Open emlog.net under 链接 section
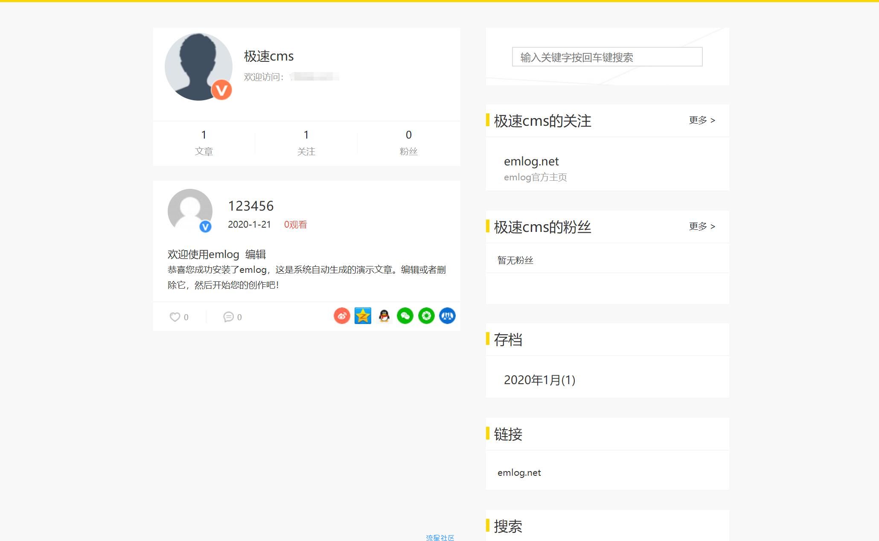This screenshot has width=879, height=541. point(519,473)
